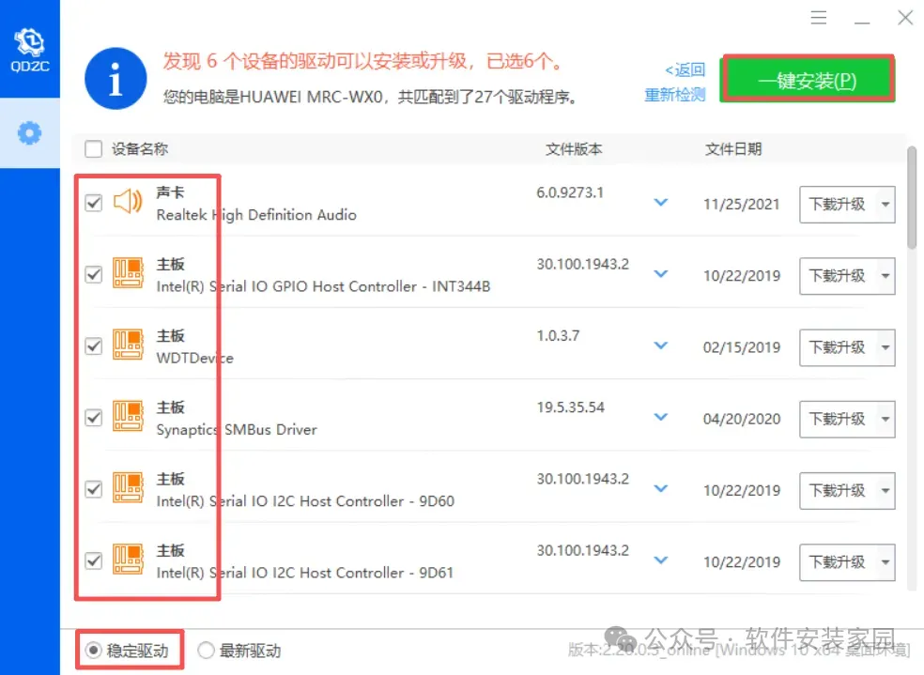Uncheck the Synaptics SMBus Driver checkbox
Image resolution: width=924 pixels, height=675 pixels.
click(x=94, y=418)
